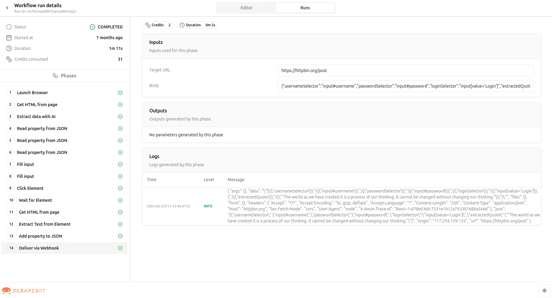This screenshot has width=552, height=298.
Task: Click the green completed status checkmark icon
Action: tap(92, 27)
